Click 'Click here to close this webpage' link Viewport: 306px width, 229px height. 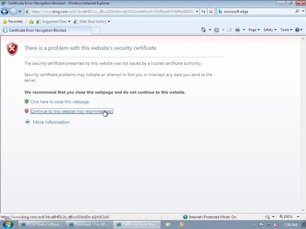[x=60, y=102]
